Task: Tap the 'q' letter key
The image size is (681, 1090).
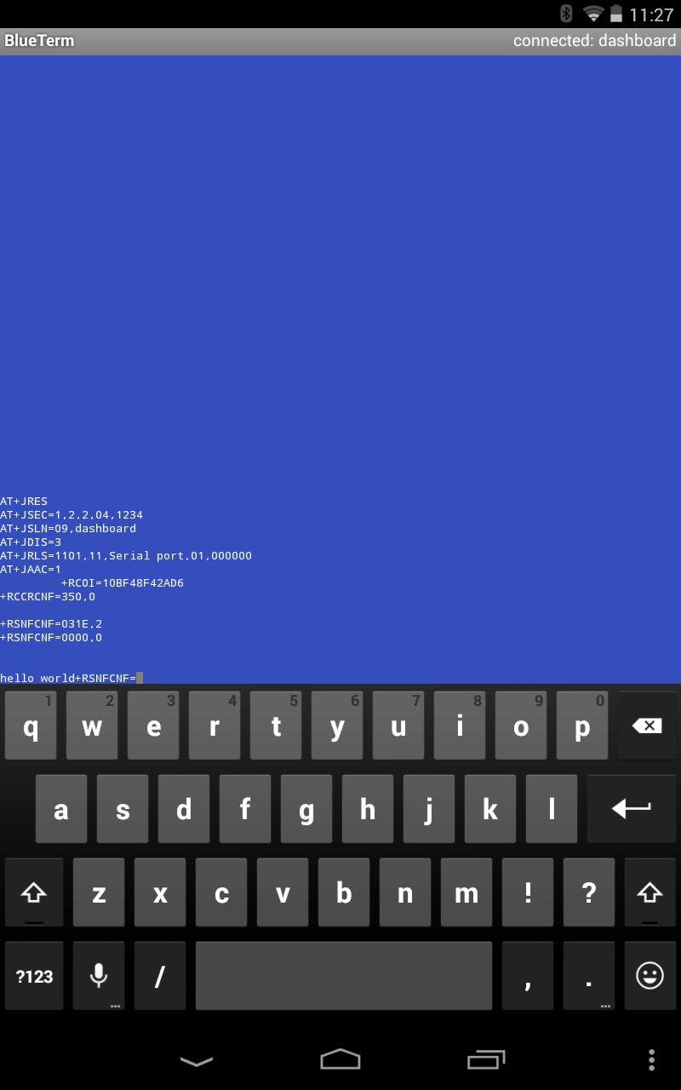Action: pos(31,726)
